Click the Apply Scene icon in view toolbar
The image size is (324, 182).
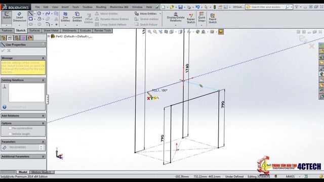pos(204,32)
